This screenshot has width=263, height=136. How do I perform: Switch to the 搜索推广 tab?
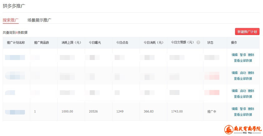pyautogui.click(x=10, y=20)
